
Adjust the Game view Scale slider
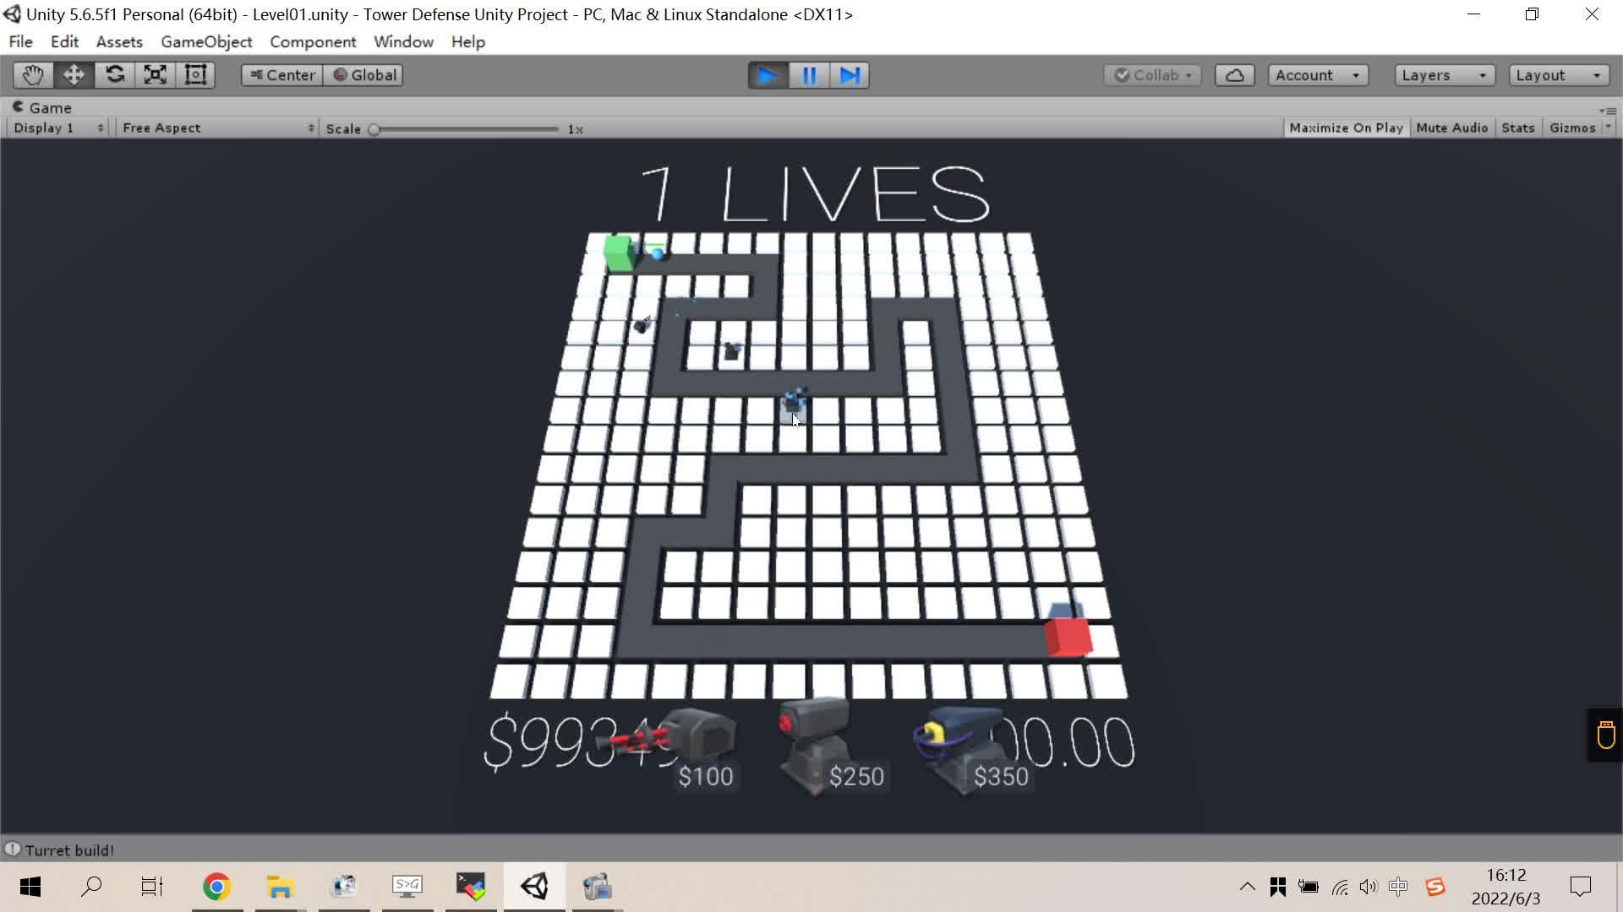pyautogui.click(x=374, y=129)
